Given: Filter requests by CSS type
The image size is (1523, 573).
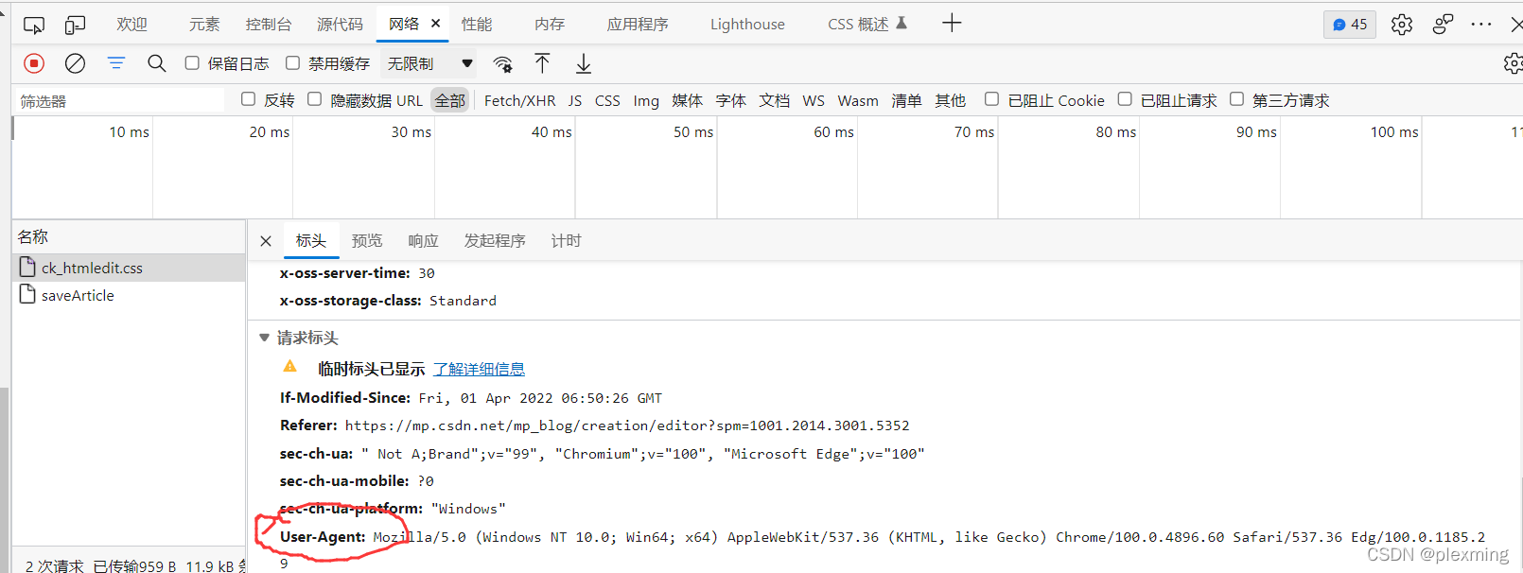Looking at the screenshot, I should pos(608,100).
